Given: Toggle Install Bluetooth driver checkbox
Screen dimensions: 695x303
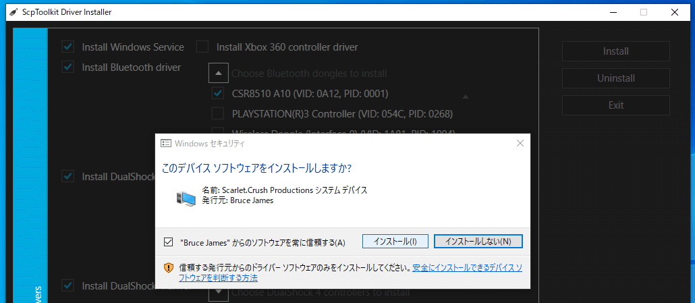Looking at the screenshot, I should [x=68, y=67].
